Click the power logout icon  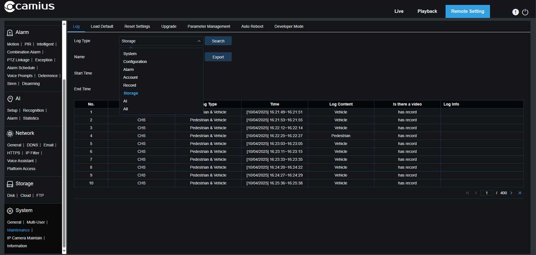pos(525,12)
